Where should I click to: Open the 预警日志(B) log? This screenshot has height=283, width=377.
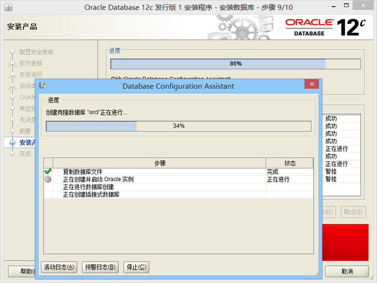pos(100,267)
